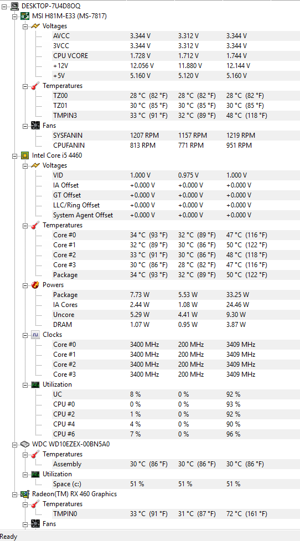Click the motherboard icon next to MSI H81M-E33
Image resolution: width=300 pixels, height=541 pixels.
25,16
